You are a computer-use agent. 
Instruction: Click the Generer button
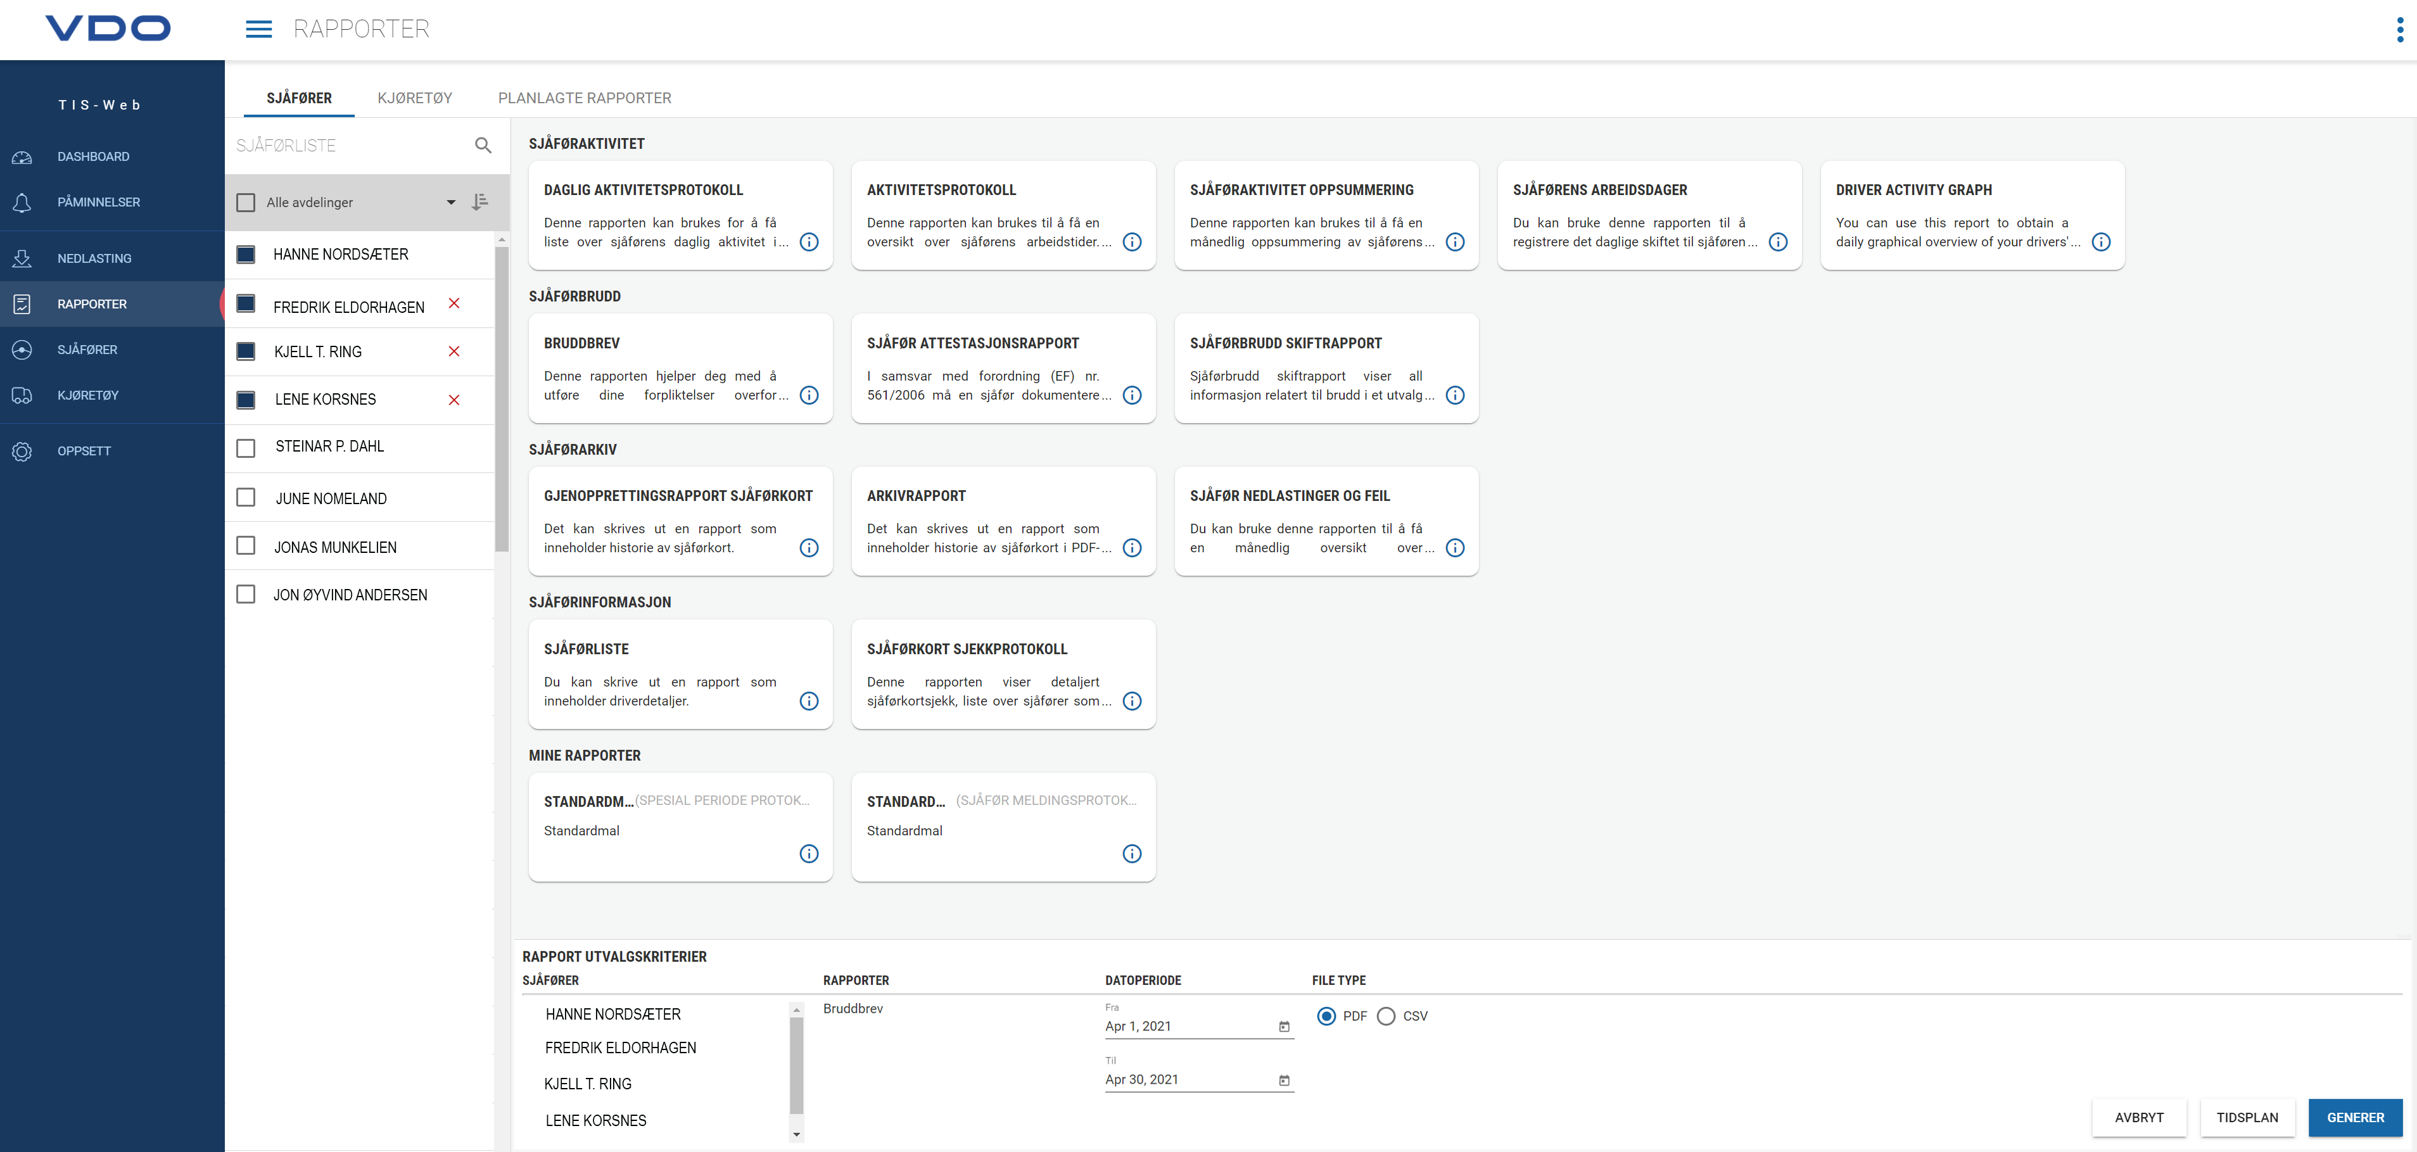pyautogui.click(x=2355, y=1117)
